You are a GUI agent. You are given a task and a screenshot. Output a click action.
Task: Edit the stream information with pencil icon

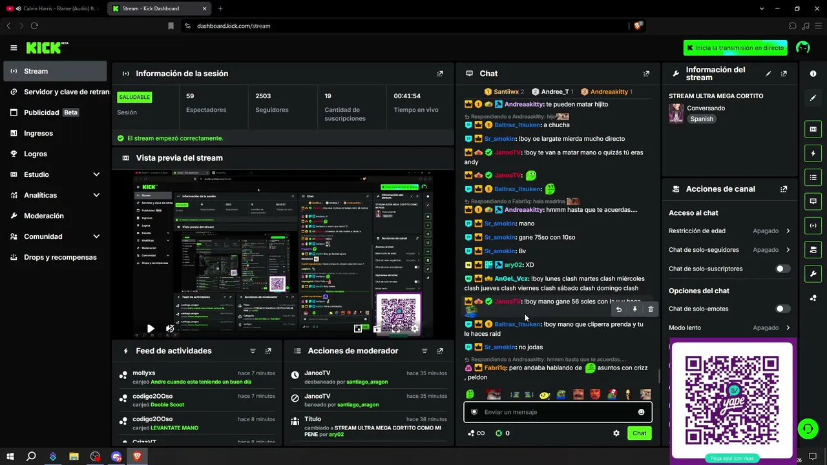[768, 74]
